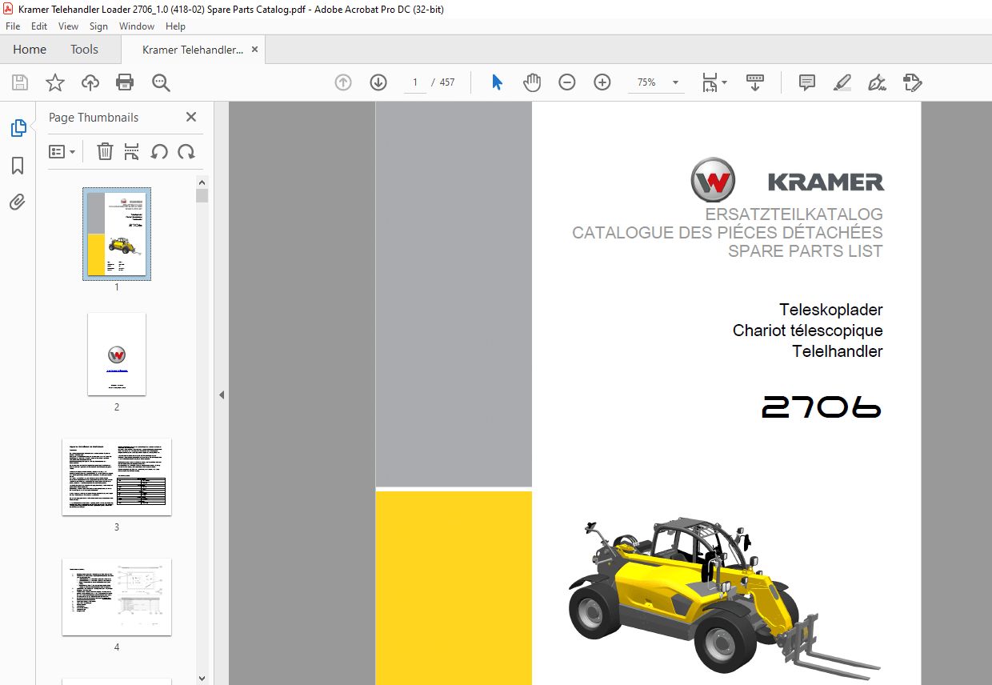Viewport: 992px width, 685px height.
Task: Open the Window menu
Action: (136, 26)
